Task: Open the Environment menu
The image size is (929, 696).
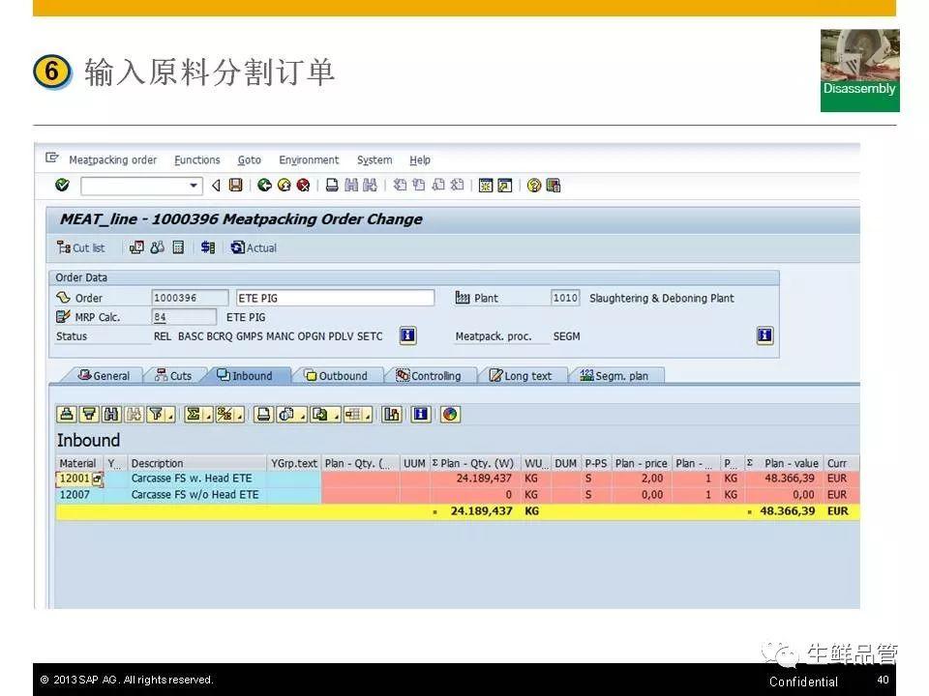Action: (x=309, y=160)
